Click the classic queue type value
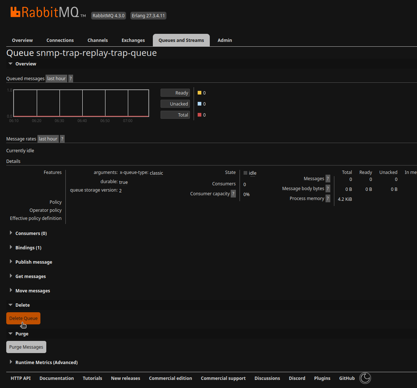 tap(157, 173)
